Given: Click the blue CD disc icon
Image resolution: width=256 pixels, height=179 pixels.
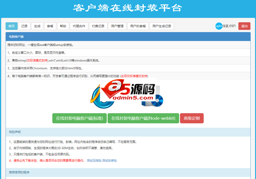Looking at the screenshot, I should click(157, 101).
